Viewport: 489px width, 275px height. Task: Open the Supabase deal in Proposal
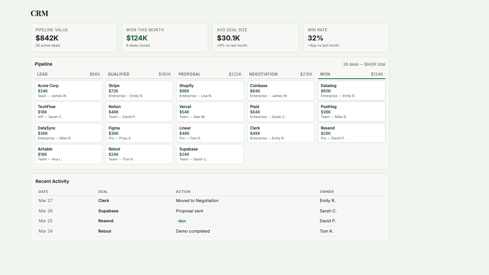210,154
